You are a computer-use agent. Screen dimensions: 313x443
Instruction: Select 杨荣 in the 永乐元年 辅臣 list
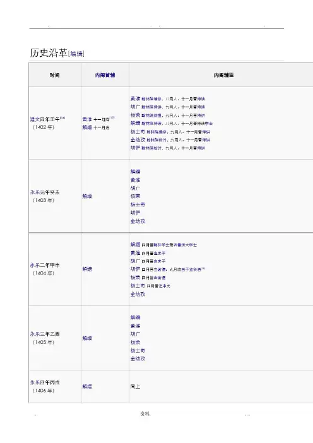pyautogui.click(x=135, y=196)
